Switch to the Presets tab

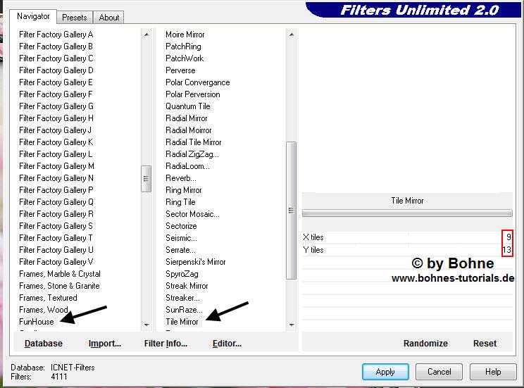coord(74,18)
